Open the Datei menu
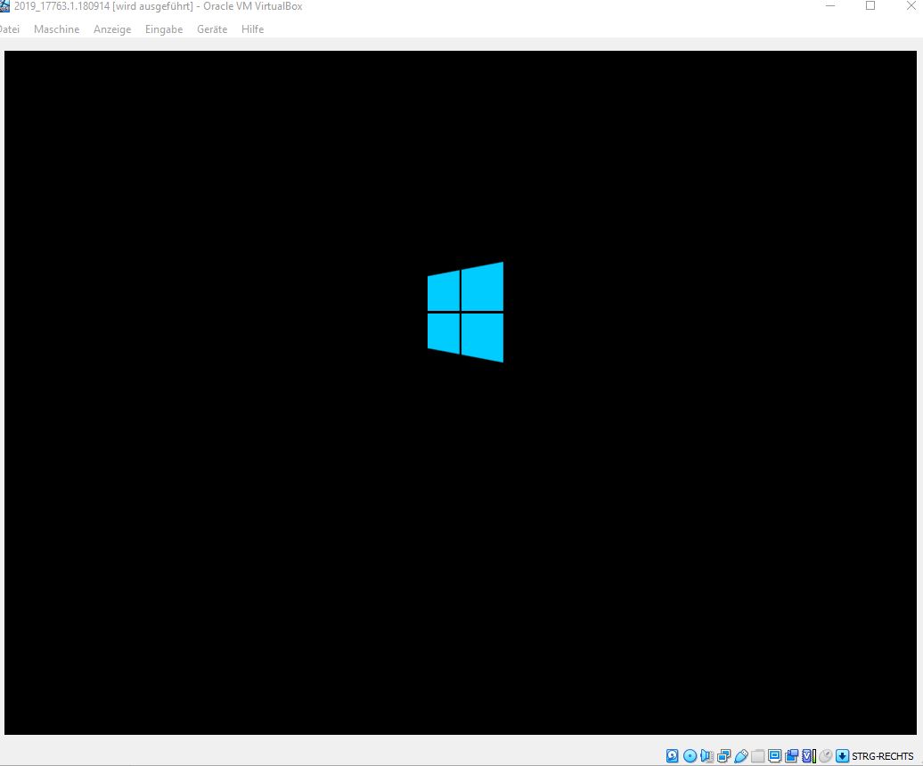 point(9,29)
